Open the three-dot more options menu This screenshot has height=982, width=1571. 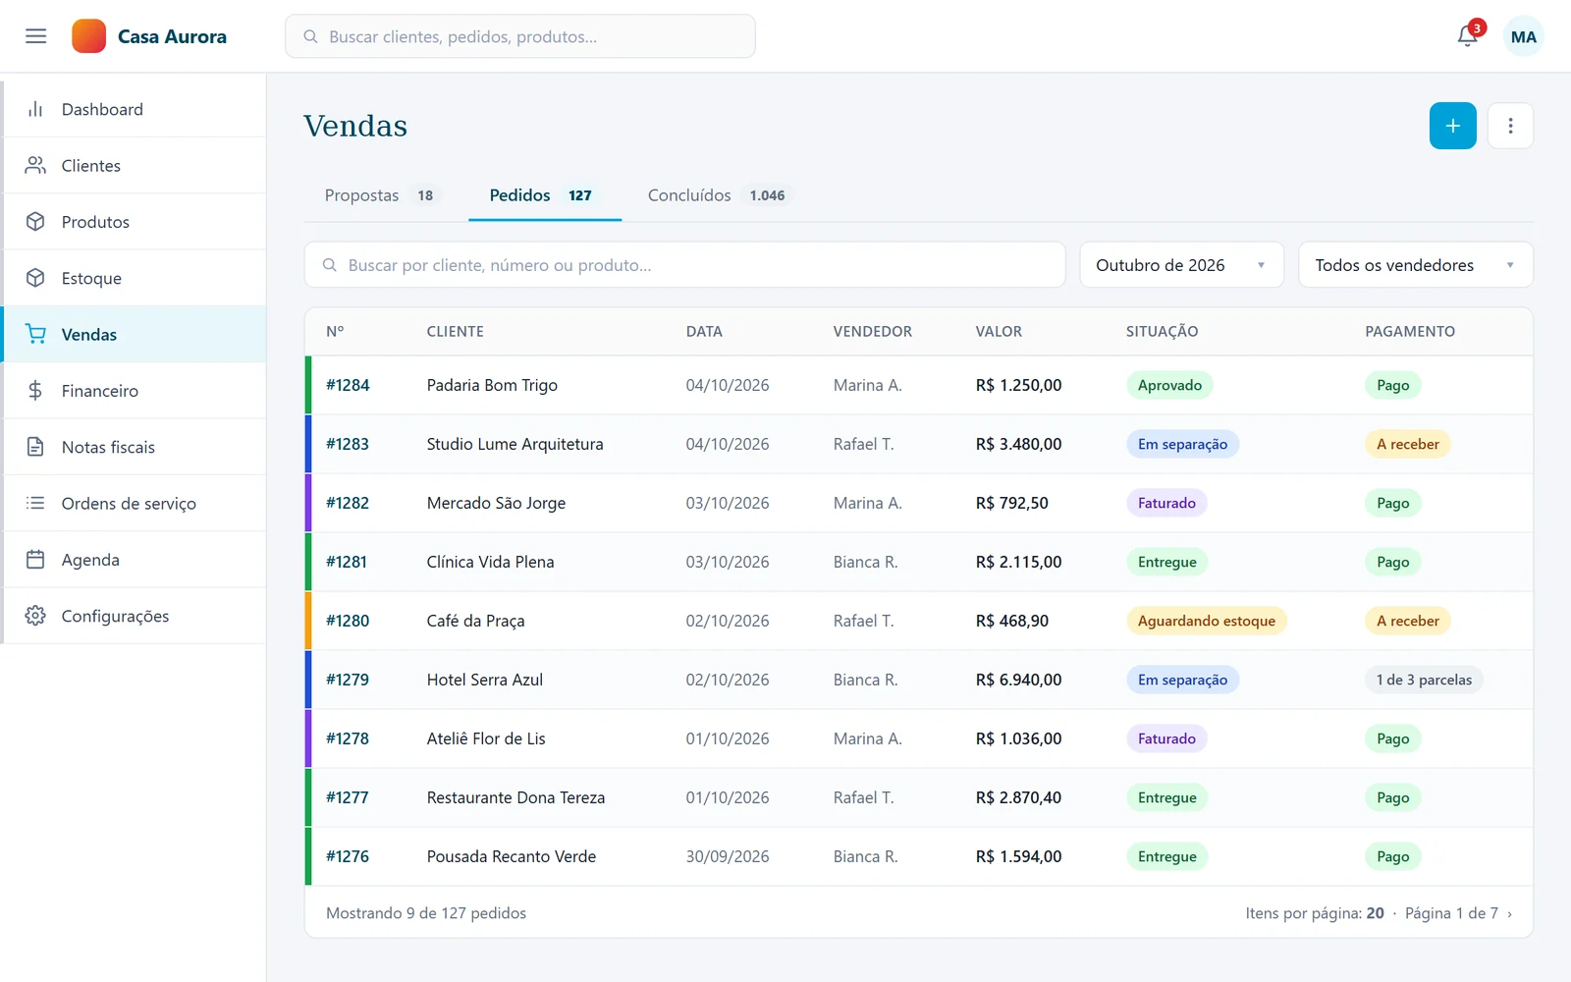pos(1510,126)
